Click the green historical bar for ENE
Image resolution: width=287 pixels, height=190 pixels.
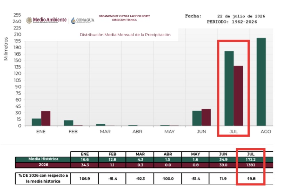click(x=36, y=122)
